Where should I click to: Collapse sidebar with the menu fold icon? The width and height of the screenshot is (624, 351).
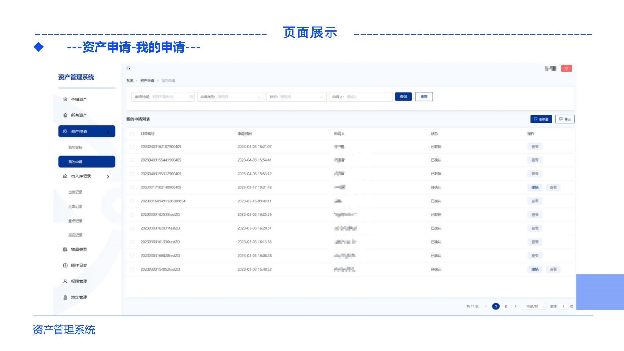click(x=128, y=68)
